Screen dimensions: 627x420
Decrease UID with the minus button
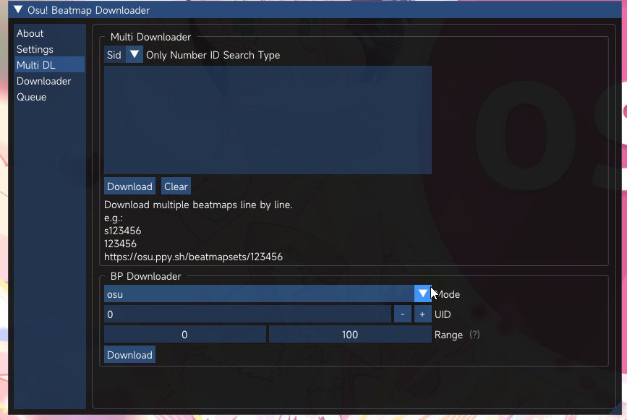403,314
